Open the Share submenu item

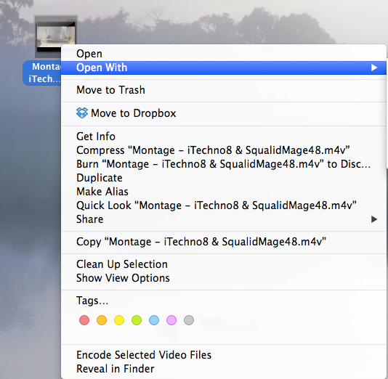pos(224,219)
